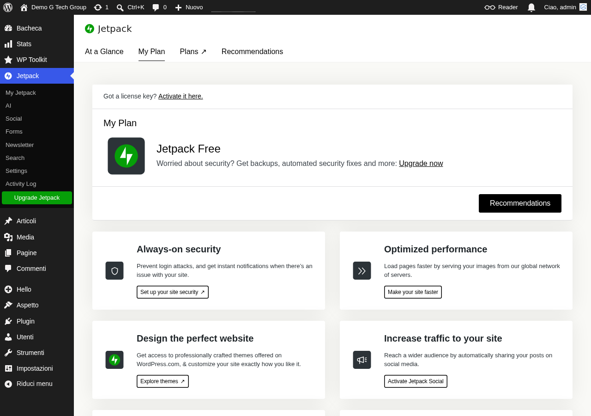Click the Jetpack icon beside Design the perfect website

tap(115, 360)
